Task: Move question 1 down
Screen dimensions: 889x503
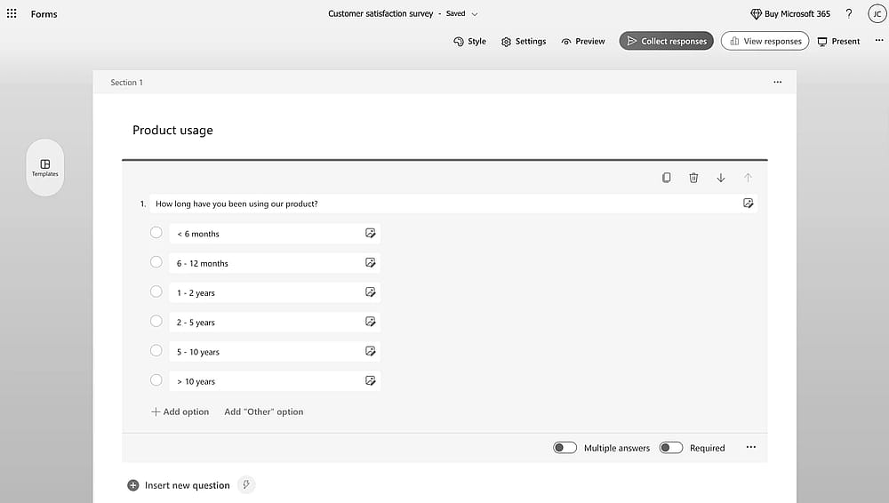Action: pyautogui.click(x=721, y=178)
